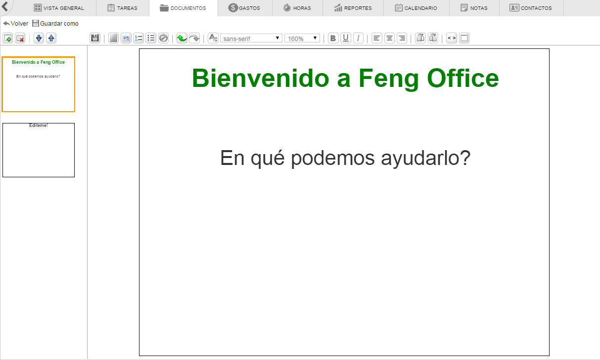Image resolution: width=600 pixels, height=360 pixels.
Task: Insert a numbered list
Action: (138, 39)
